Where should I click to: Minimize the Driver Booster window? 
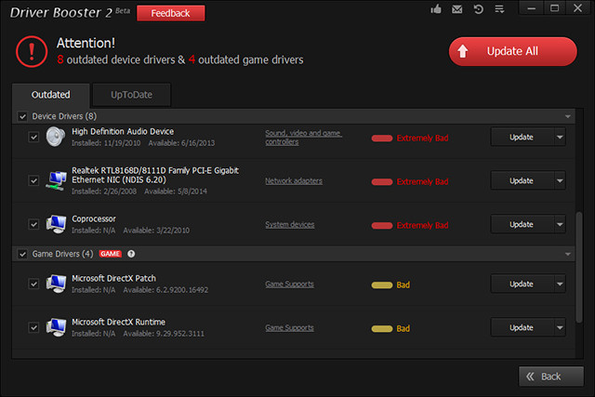click(532, 8)
